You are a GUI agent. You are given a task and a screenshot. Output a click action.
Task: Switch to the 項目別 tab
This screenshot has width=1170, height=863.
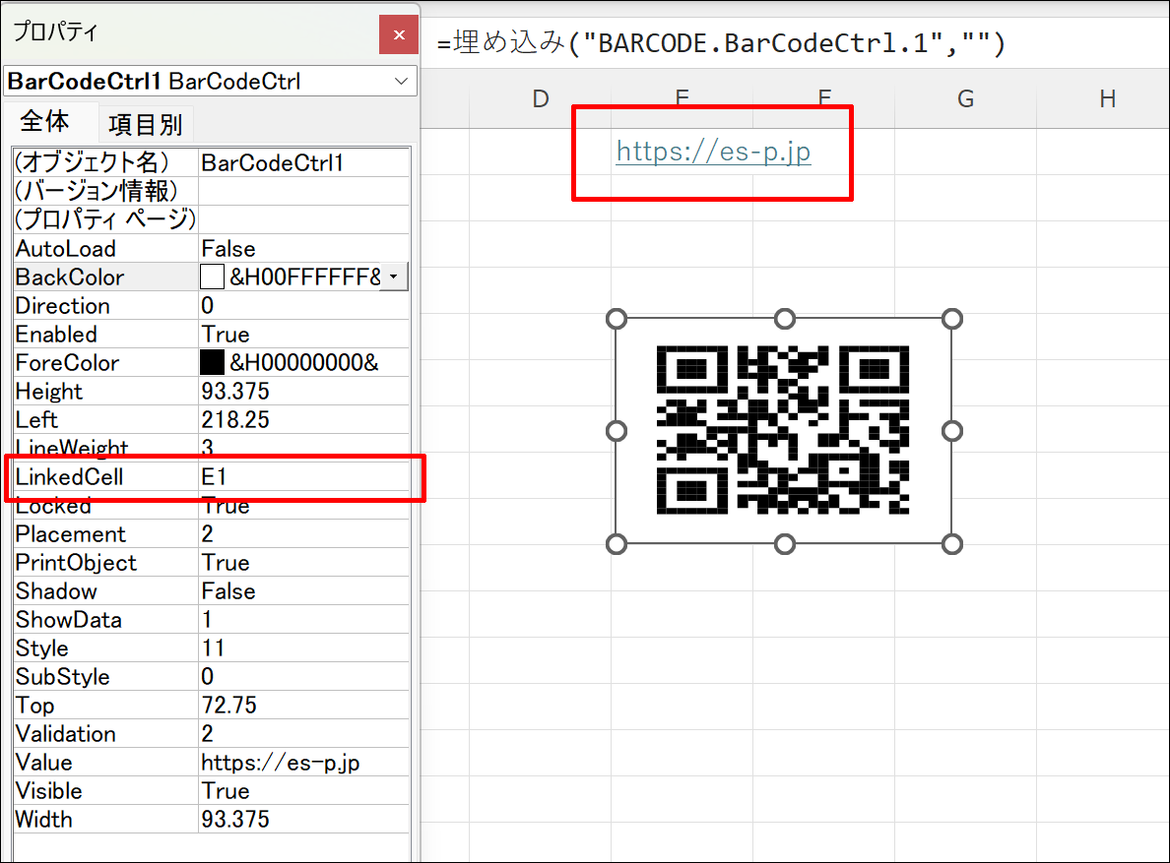click(x=145, y=125)
